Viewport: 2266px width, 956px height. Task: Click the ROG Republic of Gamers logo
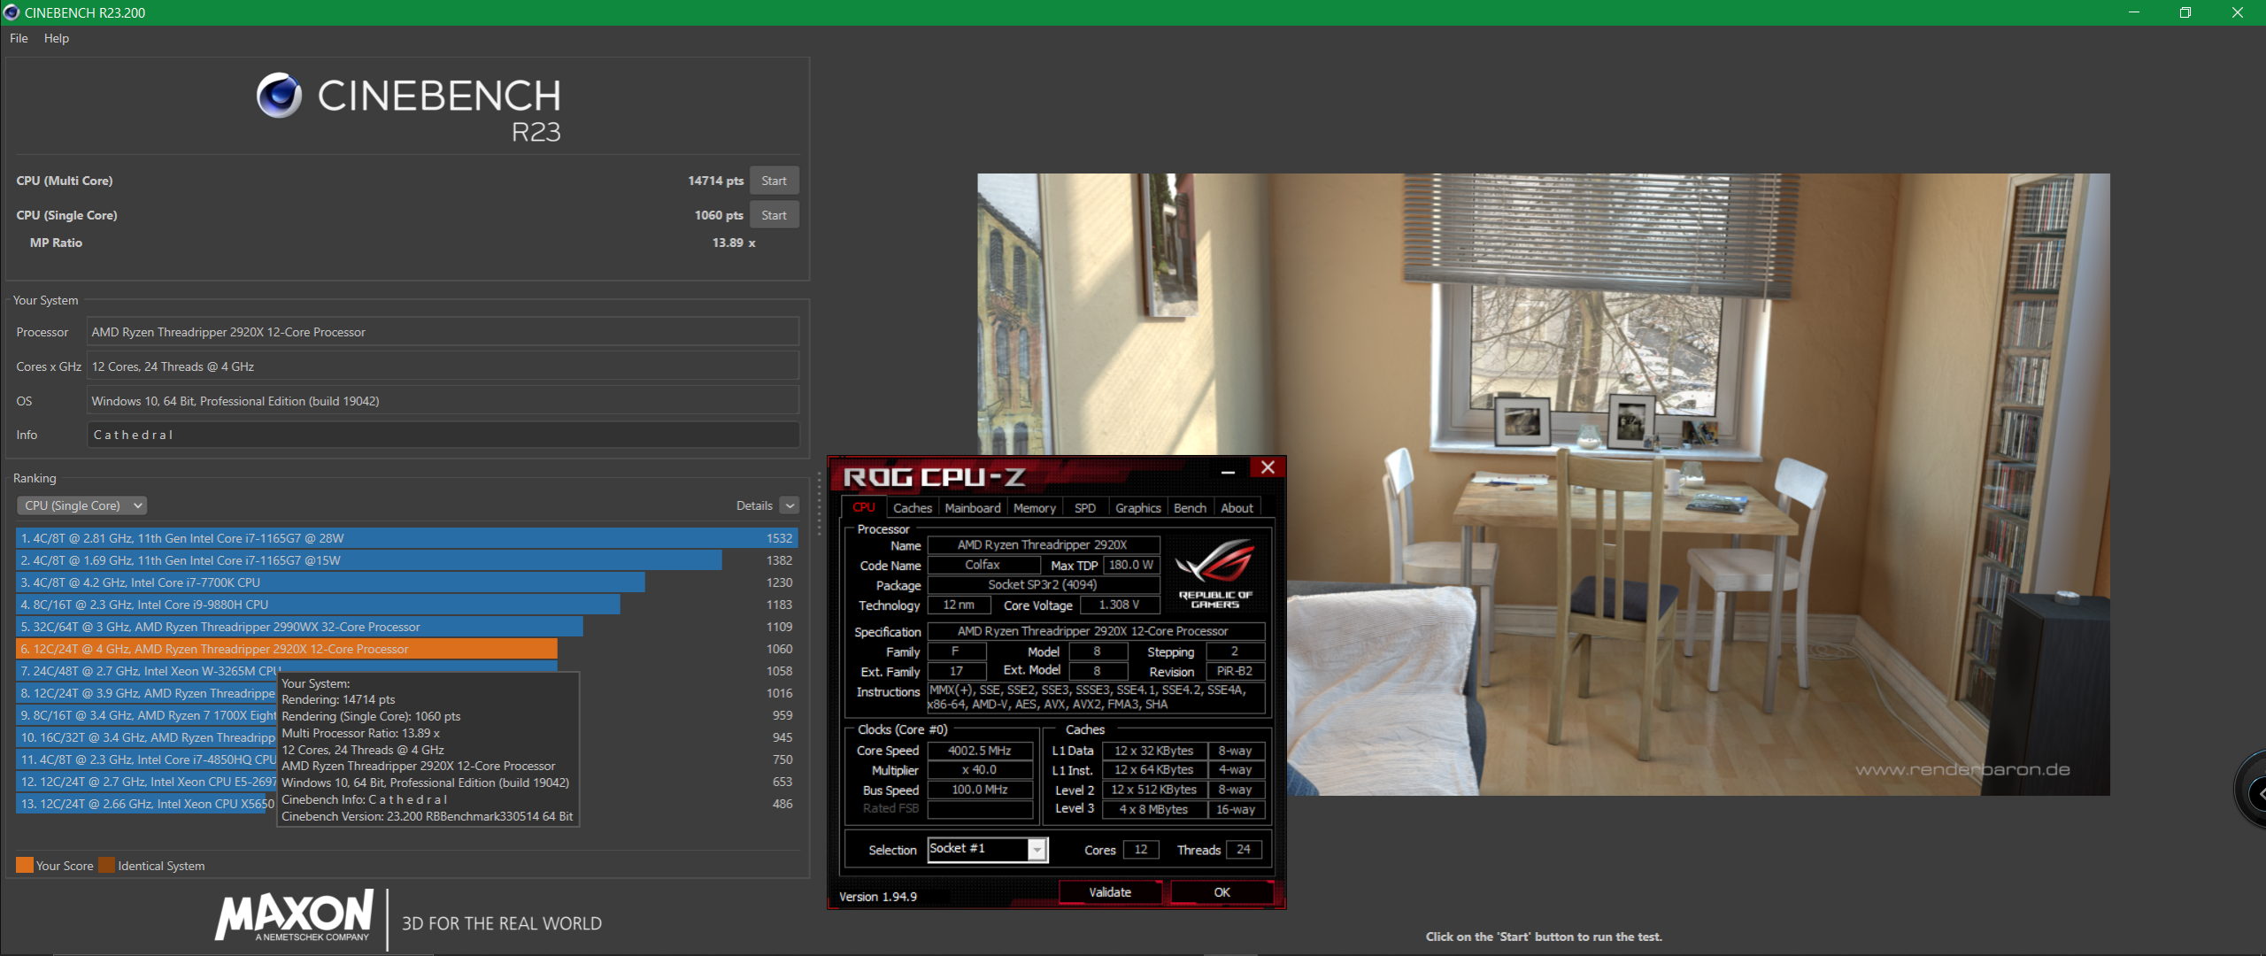coord(1214,573)
